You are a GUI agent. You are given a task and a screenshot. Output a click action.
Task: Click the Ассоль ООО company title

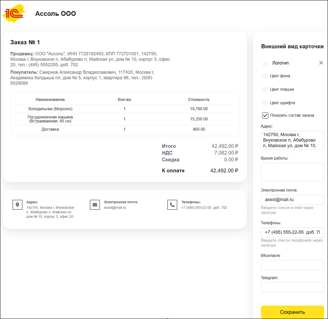(x=55, y=14)
